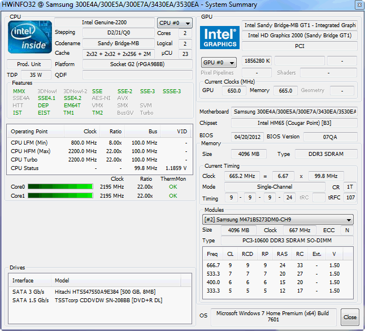Select the TSSTcorp CDDVDW SN-208BB drive row
Image resolution: width=365 pixels, height=331 pixels.
tap(99, 300)
